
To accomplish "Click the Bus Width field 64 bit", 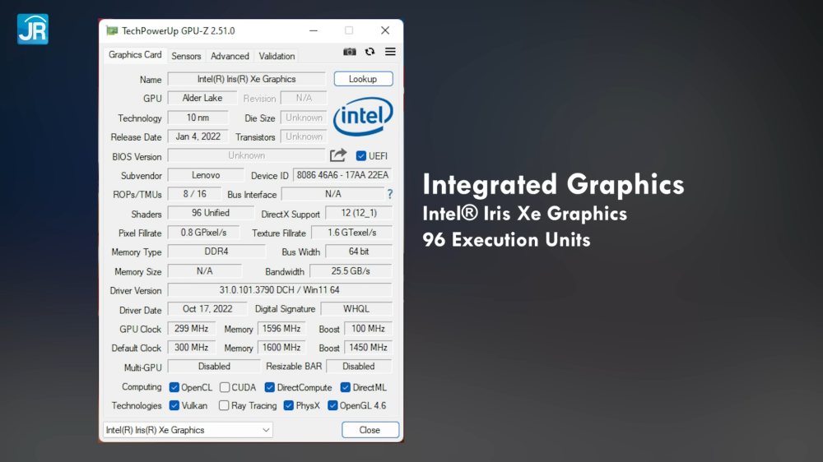I will (x=359, y=252).
